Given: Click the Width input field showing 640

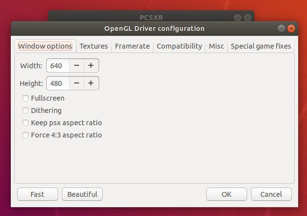Looking at the screenshot, I should coord(58,66).
